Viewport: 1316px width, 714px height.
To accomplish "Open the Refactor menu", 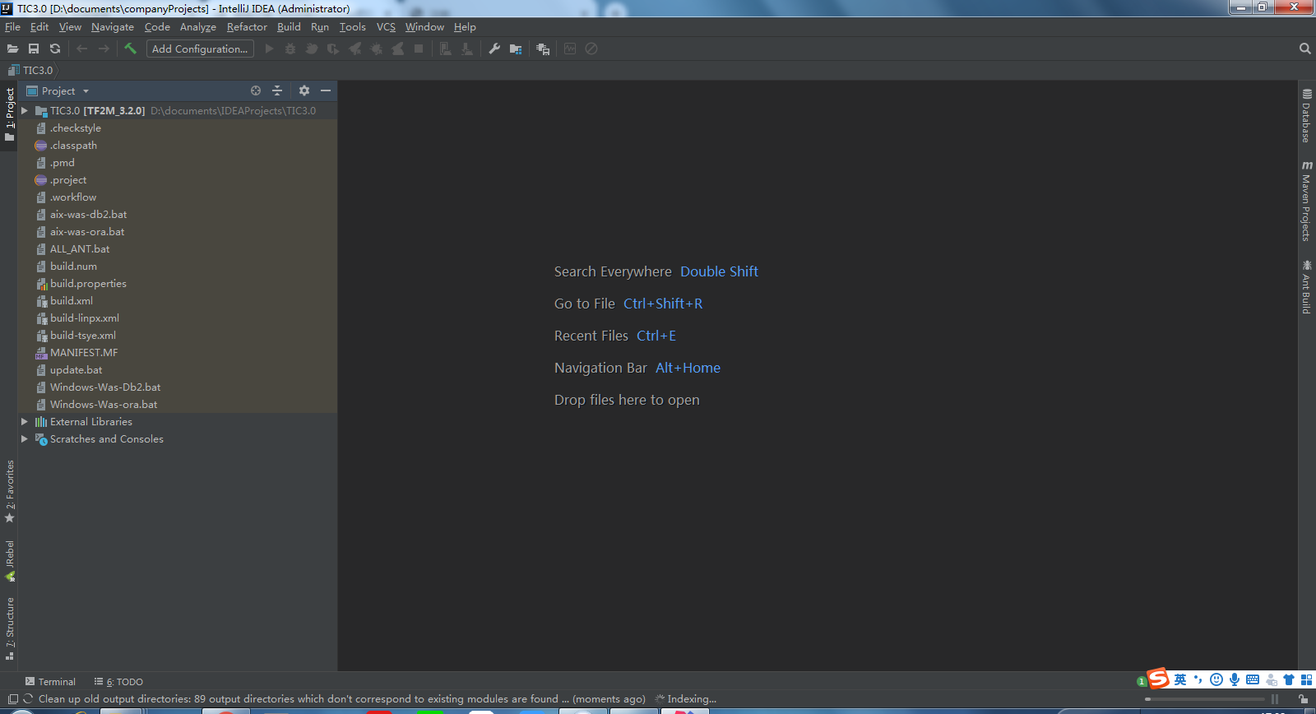I will [247, 26].
